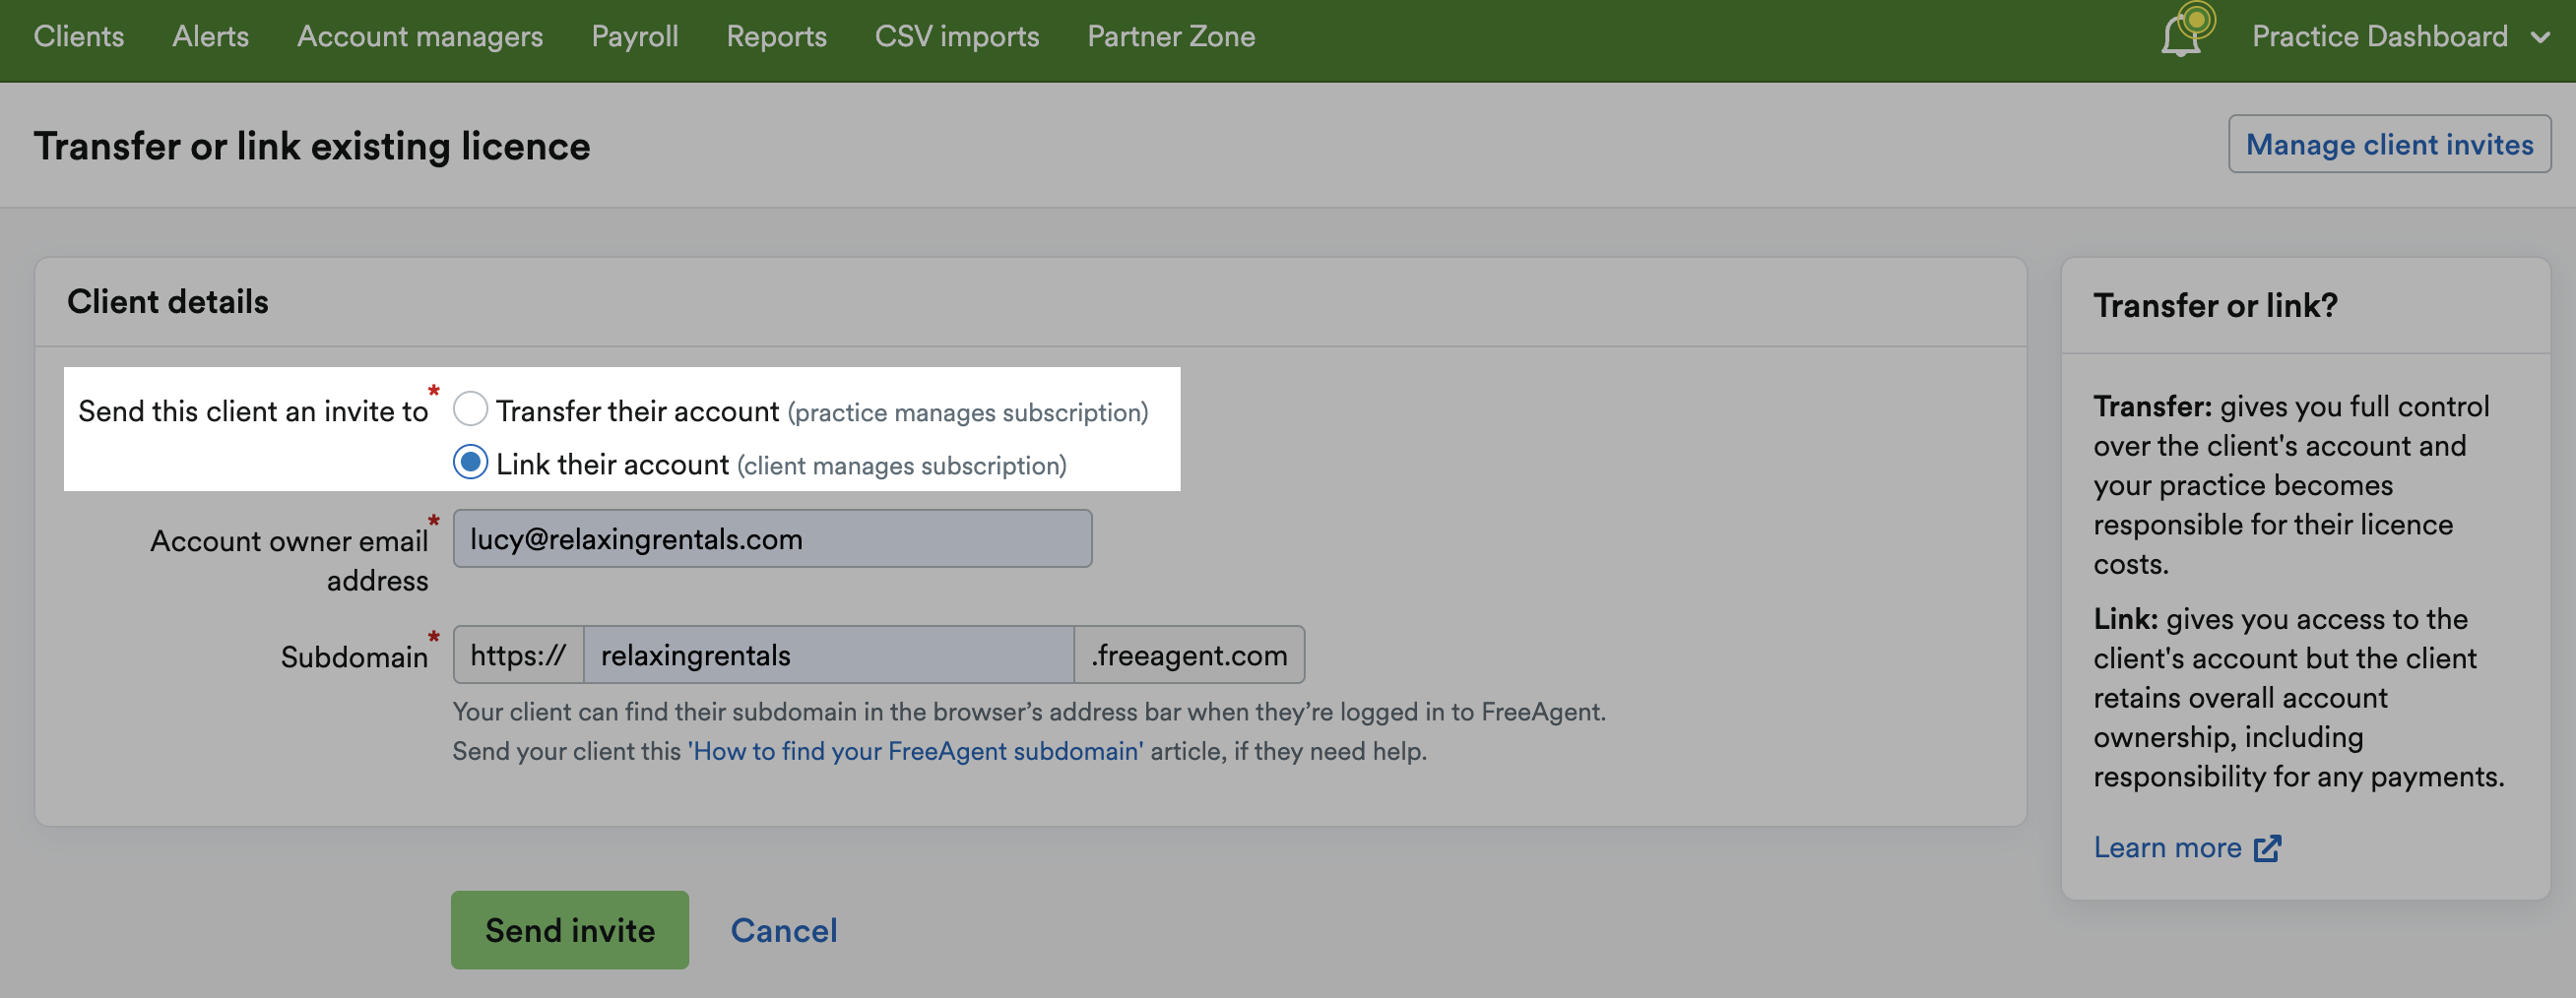The width and height of the screenshot is (2576, 998).
Task: Open the Reports menu item
Action: pos(776,36)
